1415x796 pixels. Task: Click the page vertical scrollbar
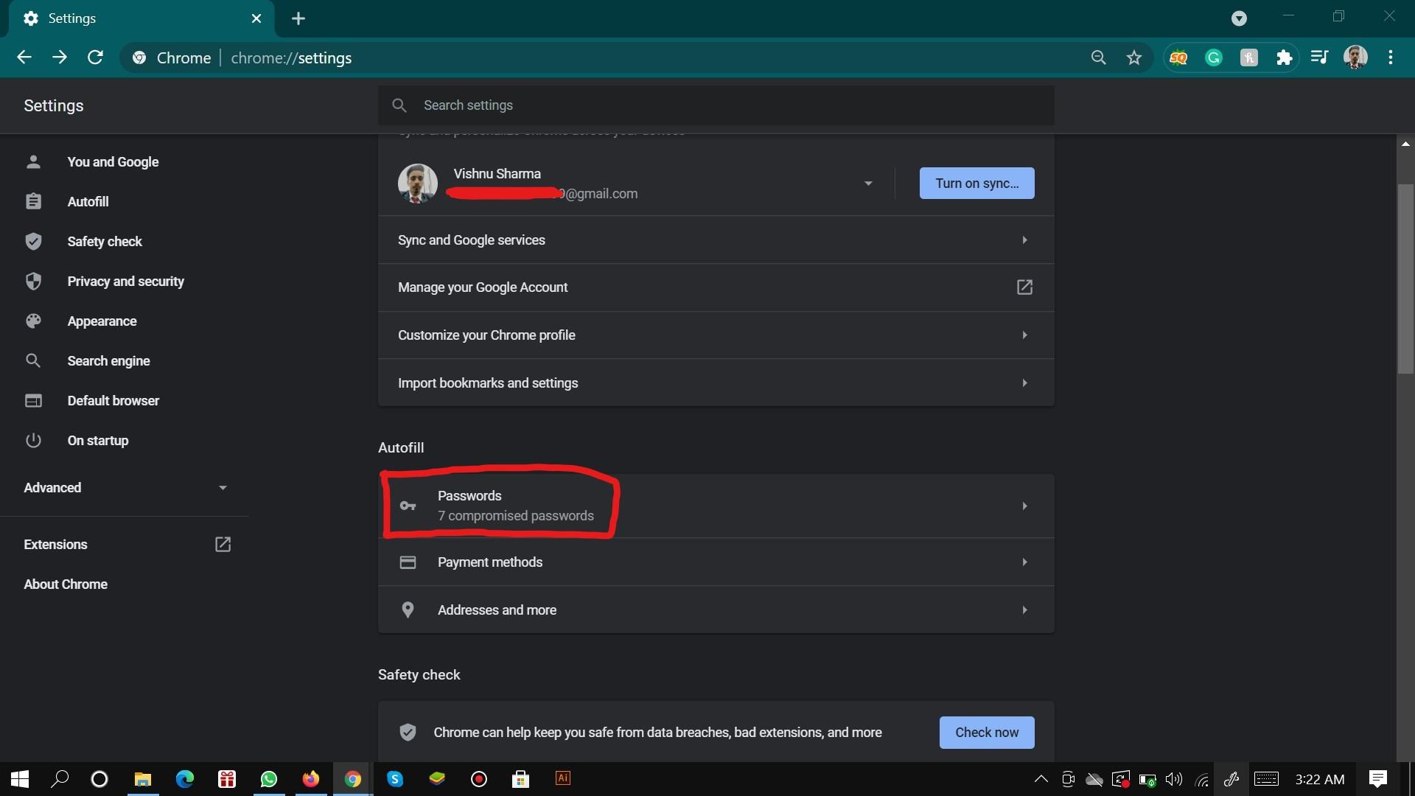pyautogui.click(x=1405, y=279)
